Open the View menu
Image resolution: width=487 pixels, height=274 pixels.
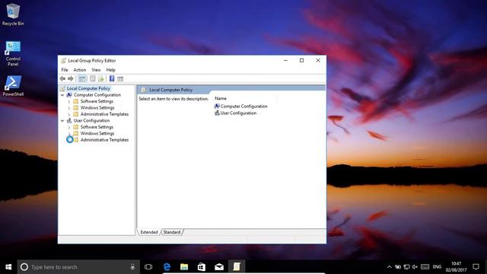(x=96, y=70)
